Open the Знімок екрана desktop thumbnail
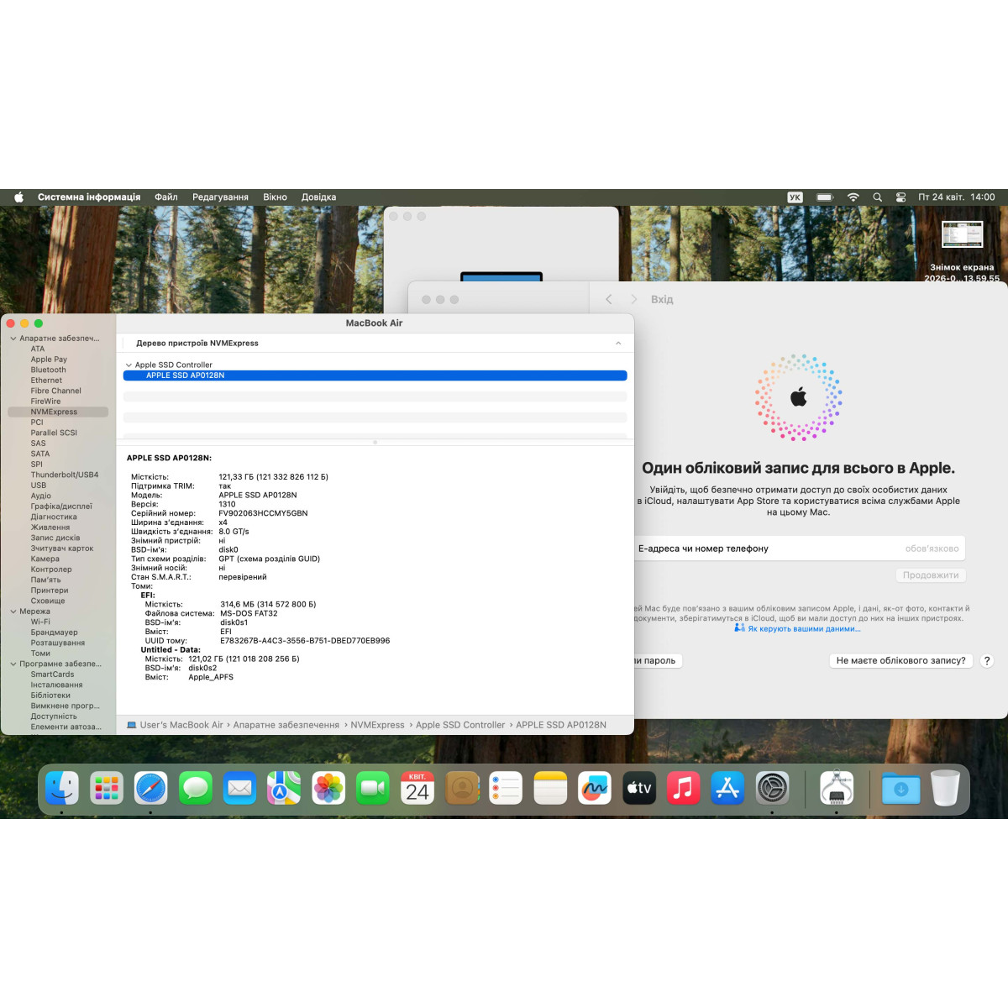 coord(962,234)
